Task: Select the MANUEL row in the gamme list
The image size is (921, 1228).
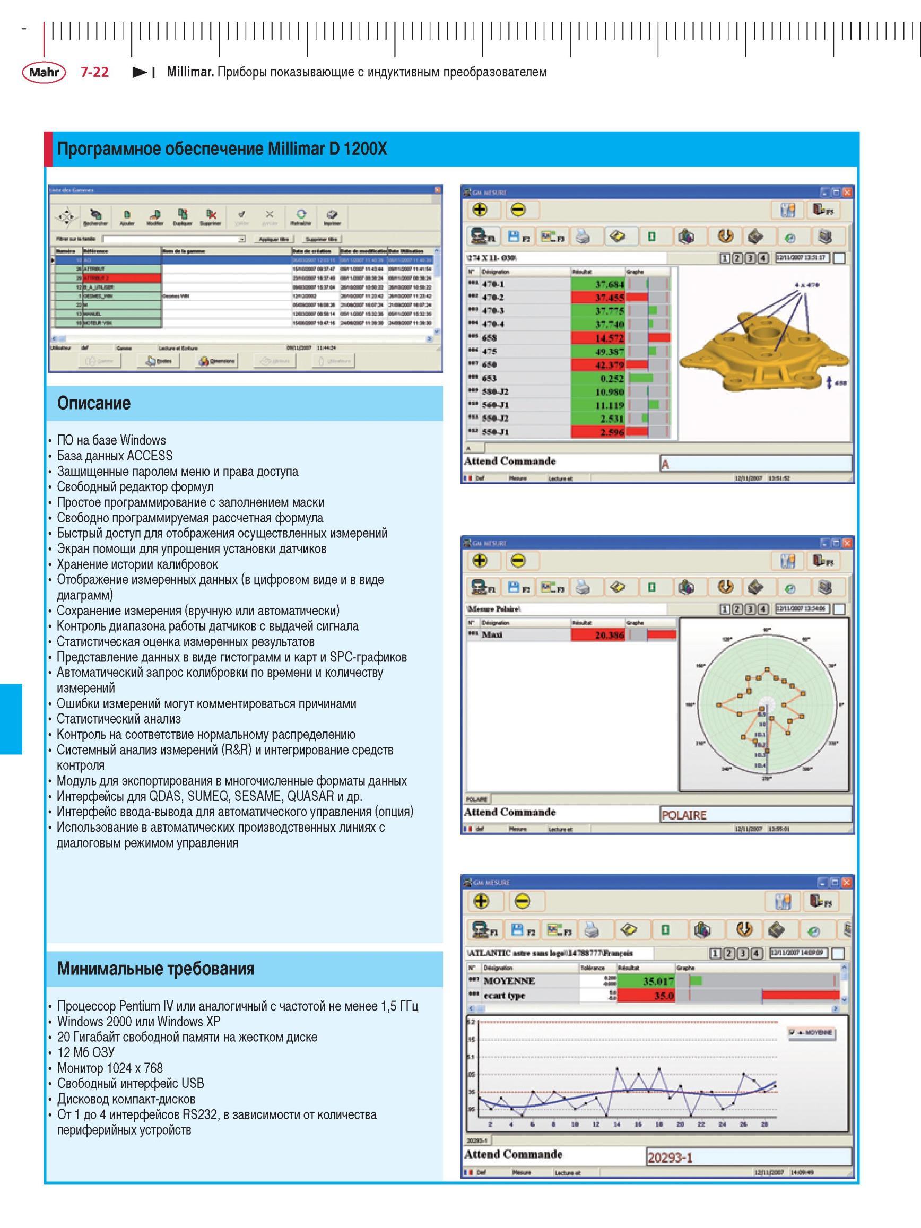Action: (244, 314)
